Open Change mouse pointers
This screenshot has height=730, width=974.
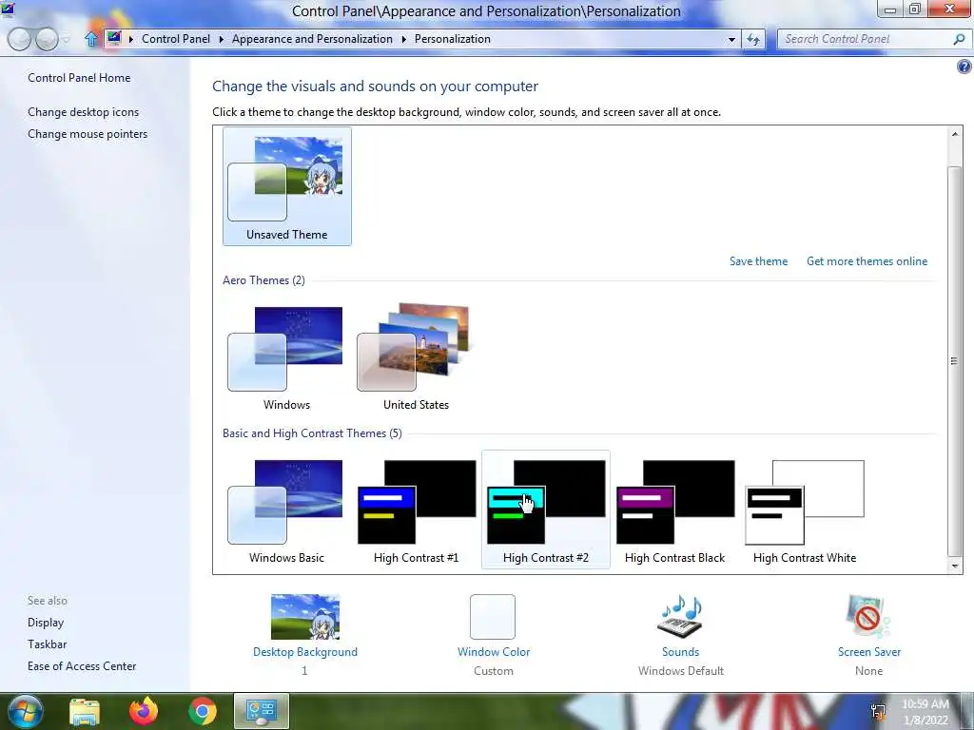coord(88,134)
